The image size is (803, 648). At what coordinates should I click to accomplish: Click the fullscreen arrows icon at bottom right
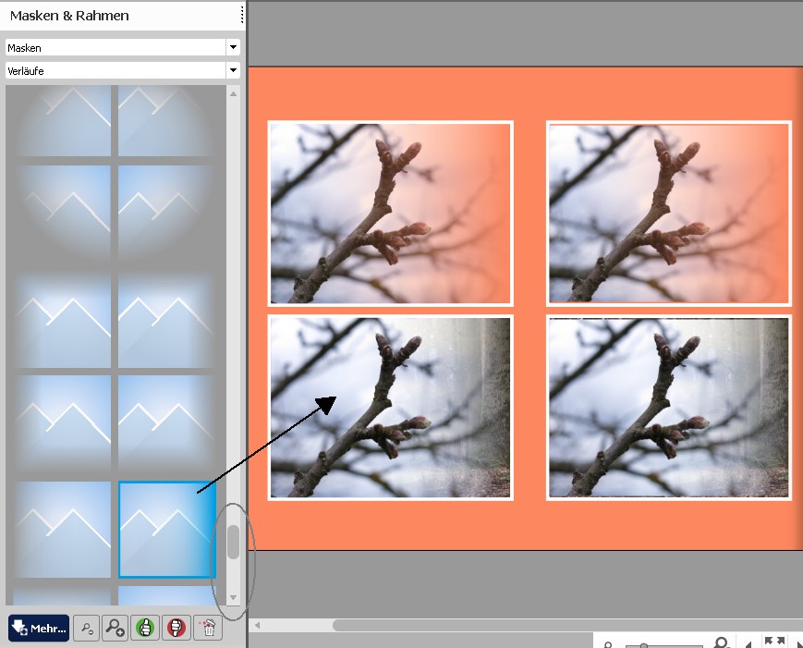click(x=774, y=642)
